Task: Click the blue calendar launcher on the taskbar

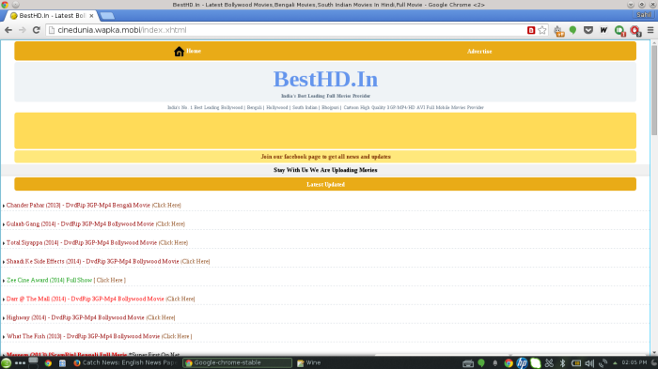Action: pos(62,363)
